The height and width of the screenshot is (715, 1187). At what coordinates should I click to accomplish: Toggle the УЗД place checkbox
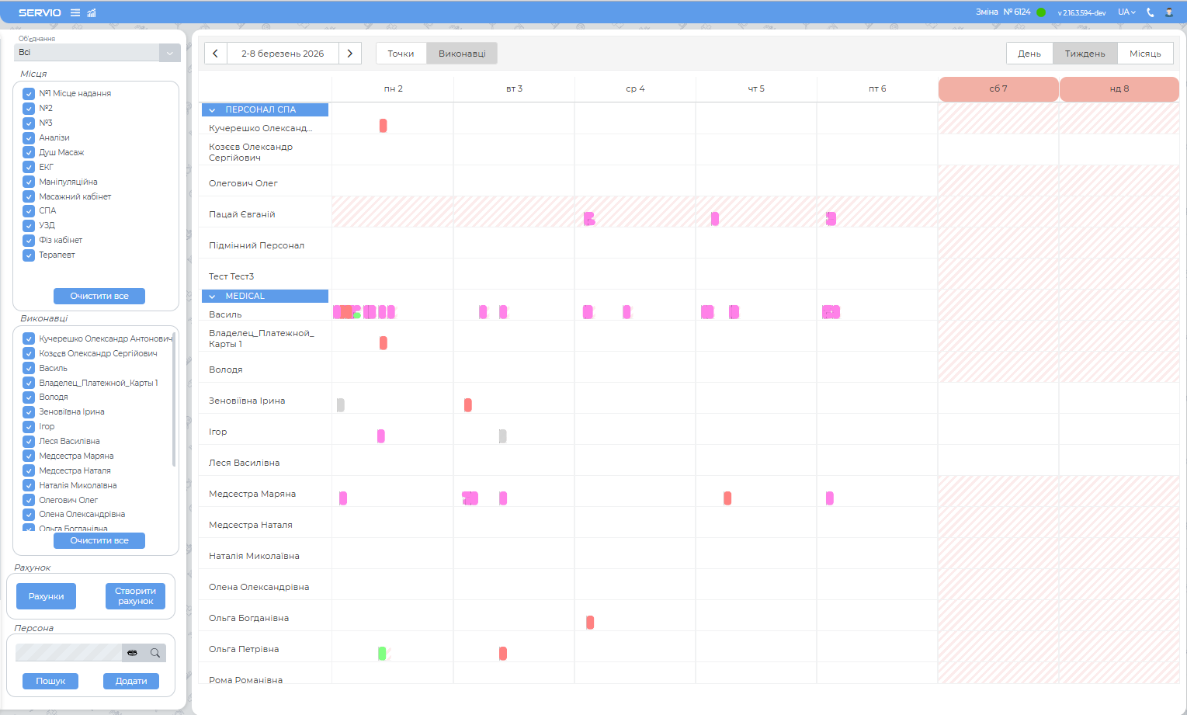(29, 226)
